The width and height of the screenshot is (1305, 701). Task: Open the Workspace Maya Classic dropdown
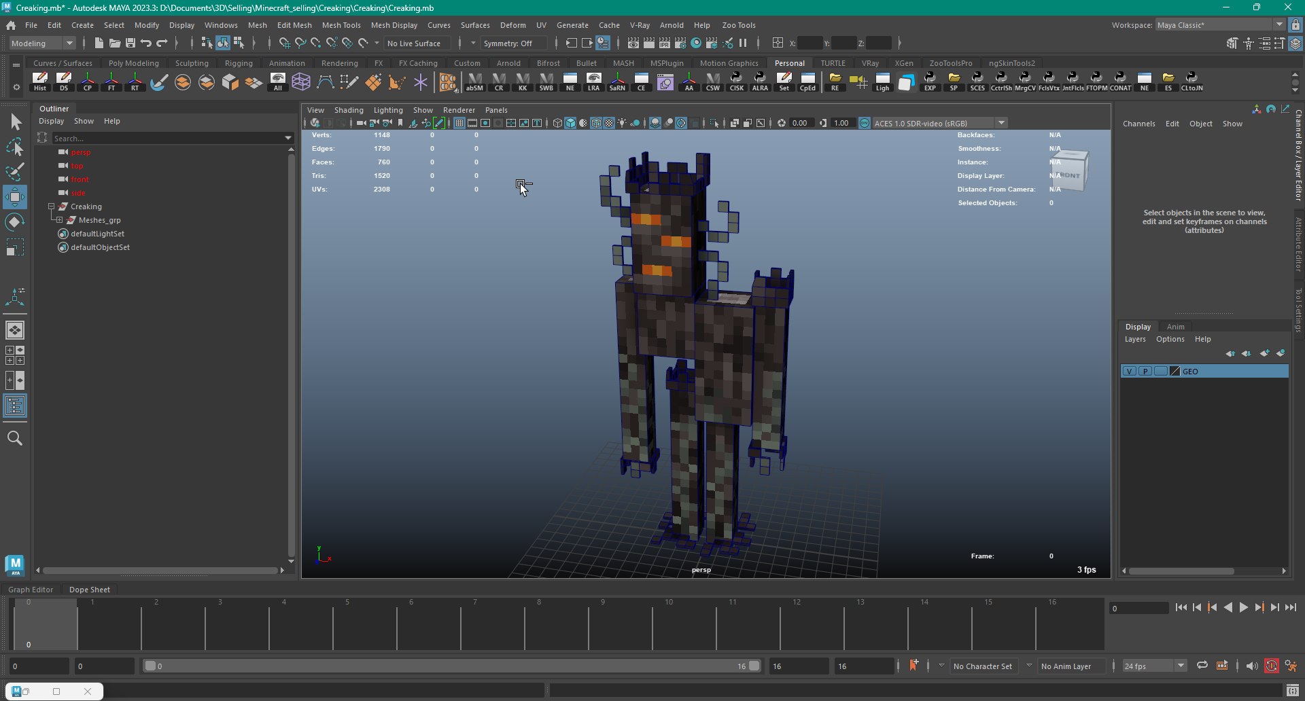coord(1220,24)
